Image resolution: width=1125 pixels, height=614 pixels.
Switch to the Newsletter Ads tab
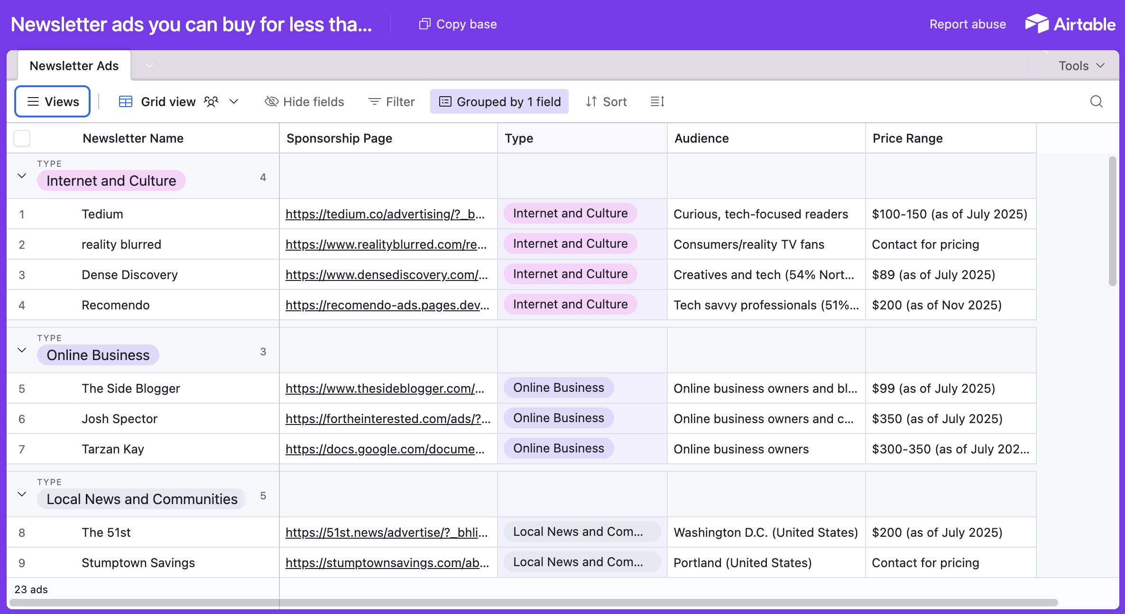click(74, 65)
